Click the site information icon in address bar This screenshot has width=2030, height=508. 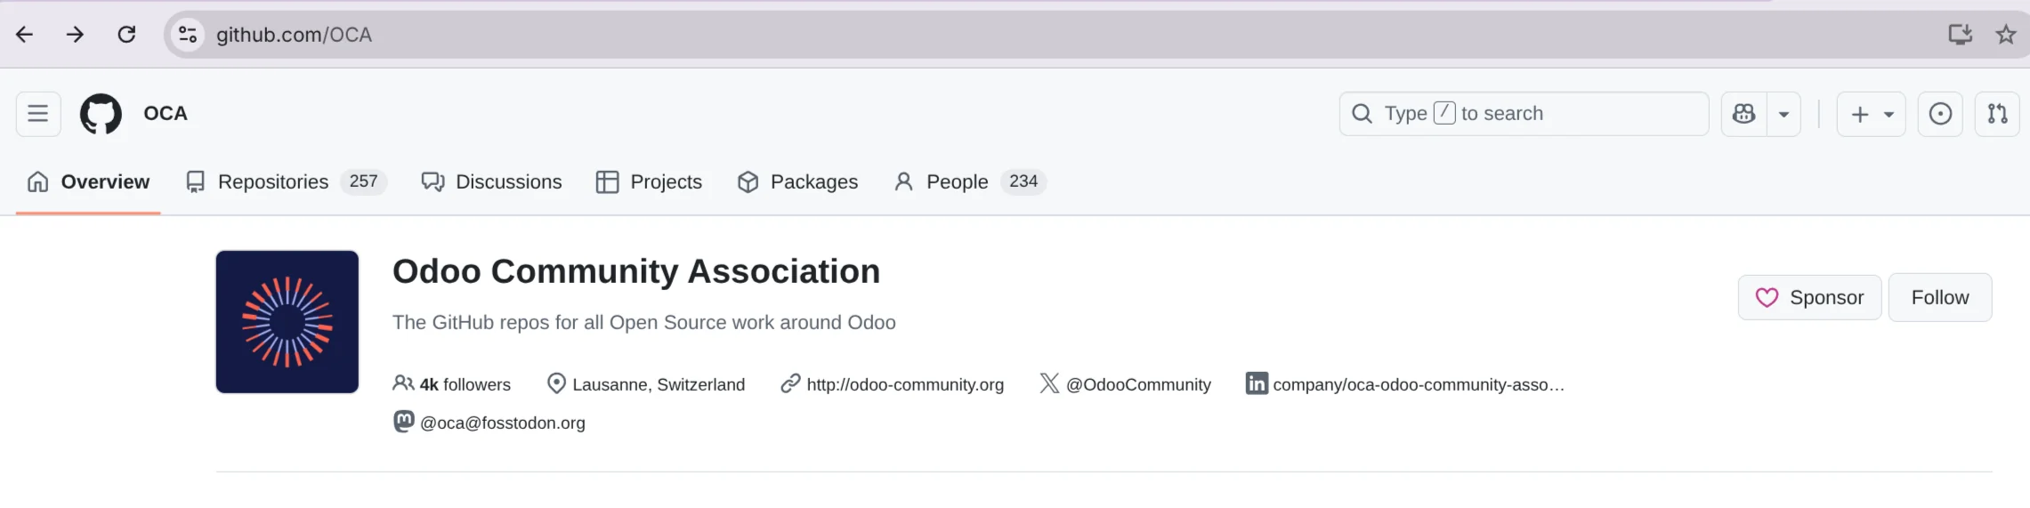(188, 35)
